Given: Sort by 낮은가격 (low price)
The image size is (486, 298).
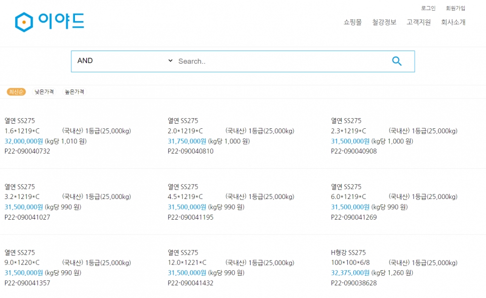Looking at the screenshot, I should click(44, 92).
